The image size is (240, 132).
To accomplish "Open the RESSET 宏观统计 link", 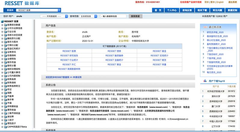I will [x=159, y=55].
